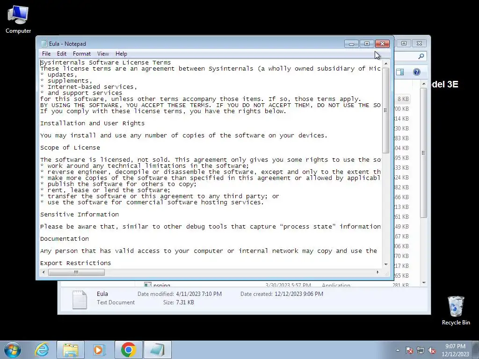Launch Windows Media Player from taskbar
The height and width of the screenshot is (359, 479).
tap(99, 350)
